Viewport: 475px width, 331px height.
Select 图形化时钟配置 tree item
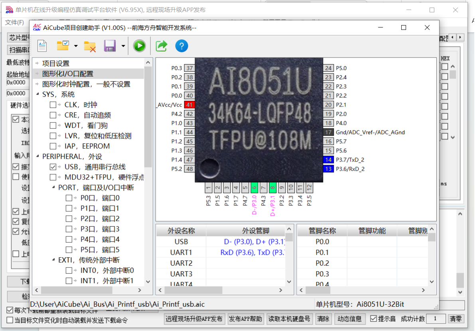click(x=86, y=84)
